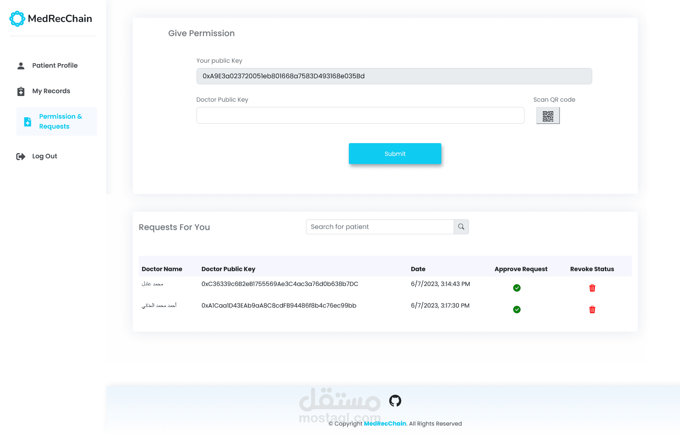The width and height of the screenshot is (680, 434).
Task: Click the MedRecChain logo icon
Action: click(x=17, y=19)
